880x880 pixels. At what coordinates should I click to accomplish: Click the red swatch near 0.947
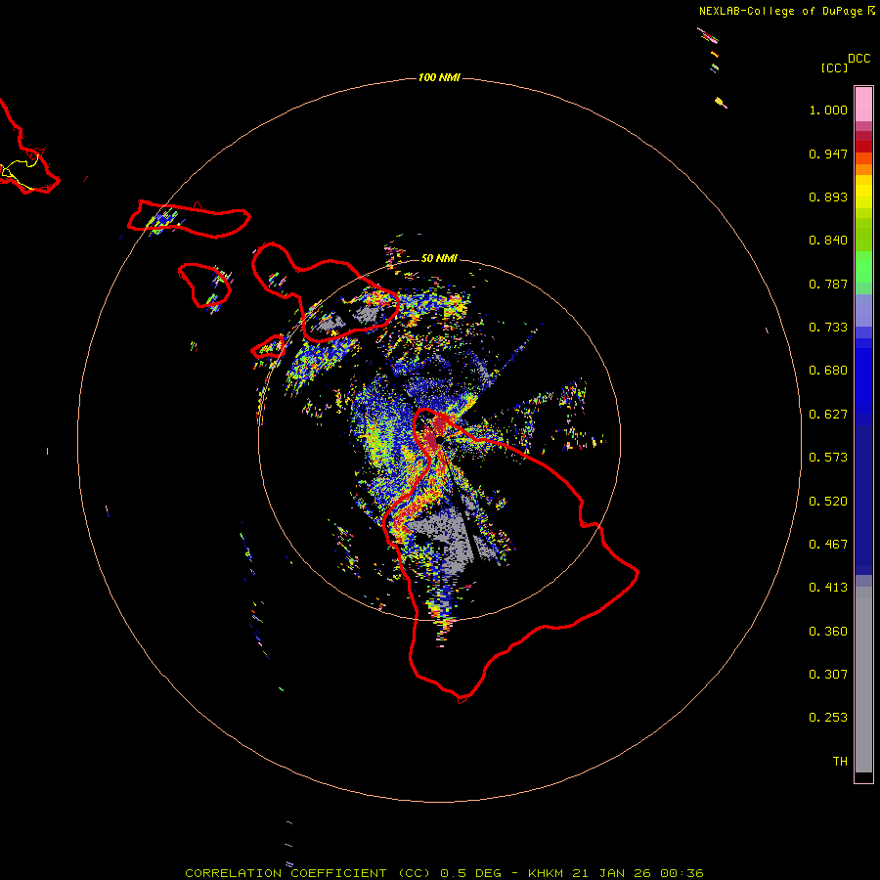point(863,147)
